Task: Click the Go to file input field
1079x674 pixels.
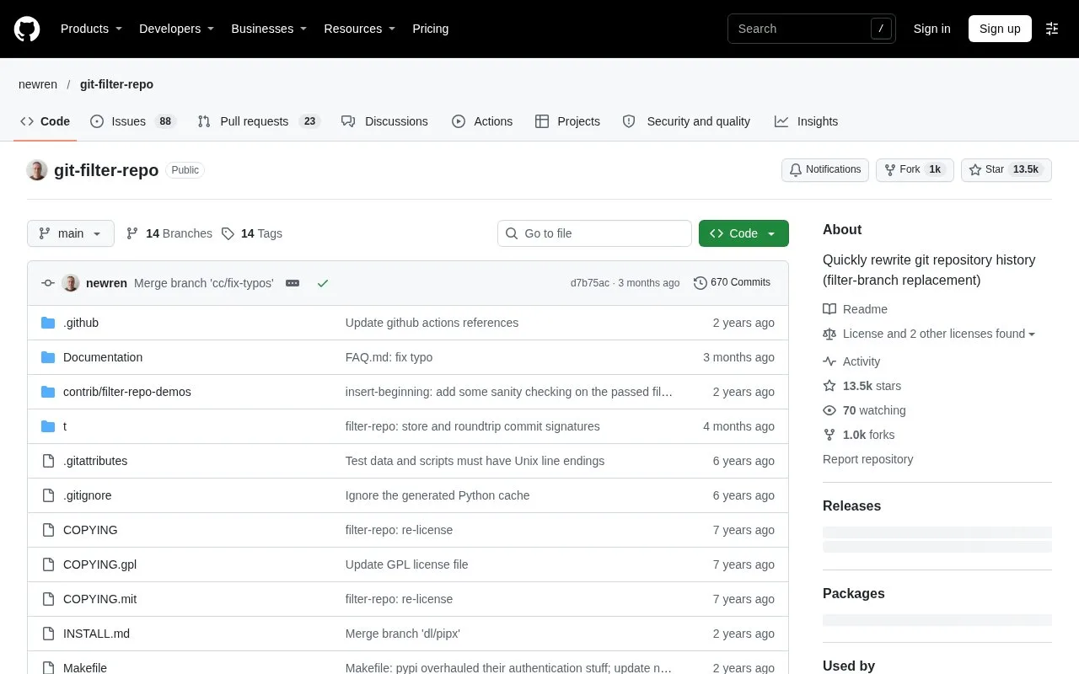Action: (x=594, y=233)
